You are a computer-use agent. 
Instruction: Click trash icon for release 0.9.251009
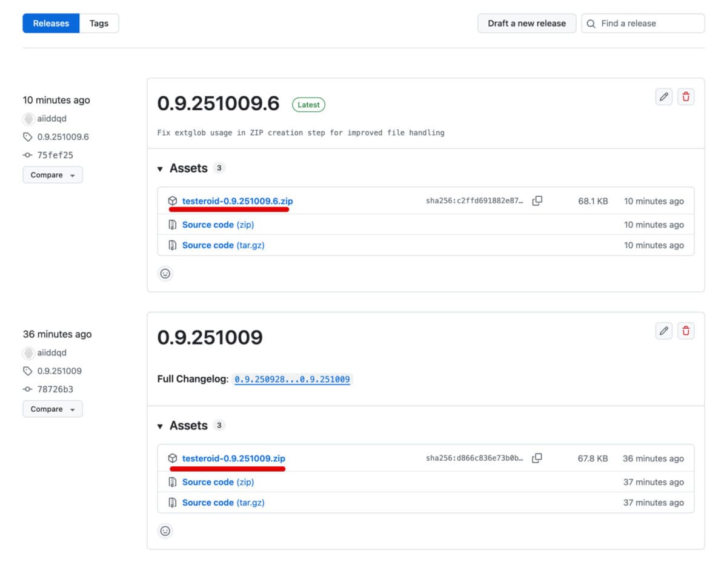(x=686, y=331)
